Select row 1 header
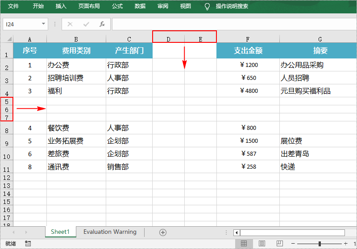 pyautogui.click(x=7, y=50)
